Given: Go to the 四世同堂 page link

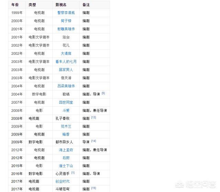Looking at the screenshot, I should click(x=66, y=102).
